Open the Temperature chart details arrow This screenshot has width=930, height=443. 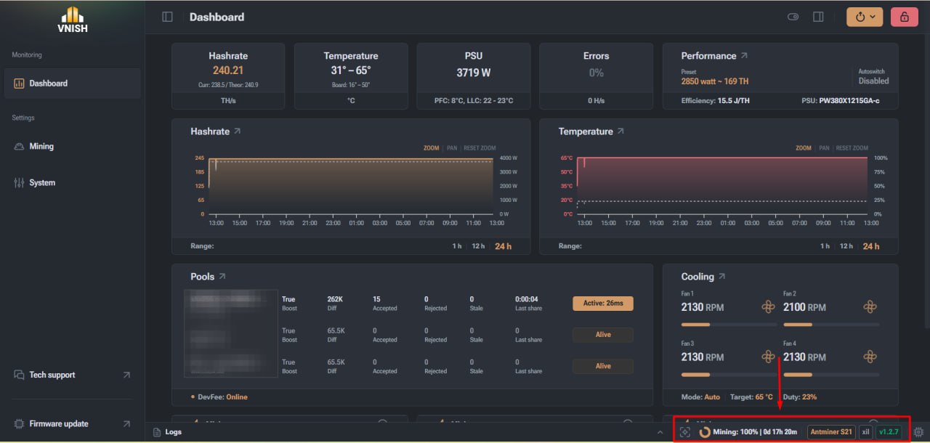[x=620, y=131]
